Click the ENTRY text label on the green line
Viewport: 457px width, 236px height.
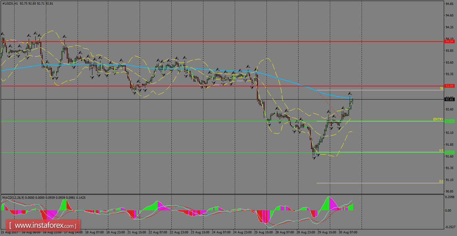[438, 119]
